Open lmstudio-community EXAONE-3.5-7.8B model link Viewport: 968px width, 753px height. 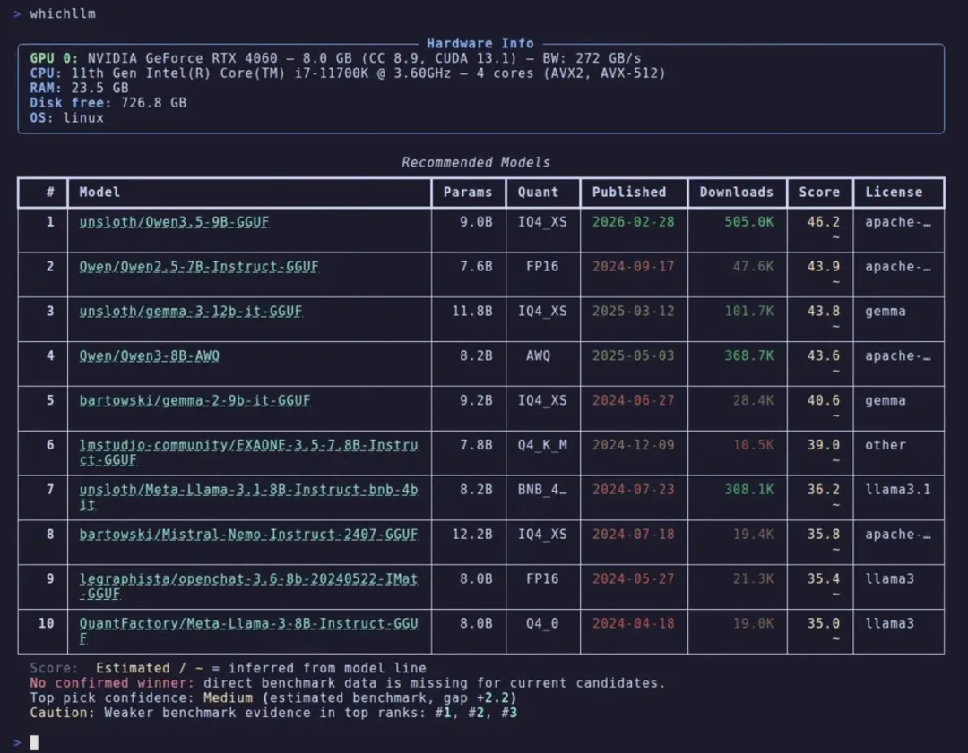click(x=248, y=453)
